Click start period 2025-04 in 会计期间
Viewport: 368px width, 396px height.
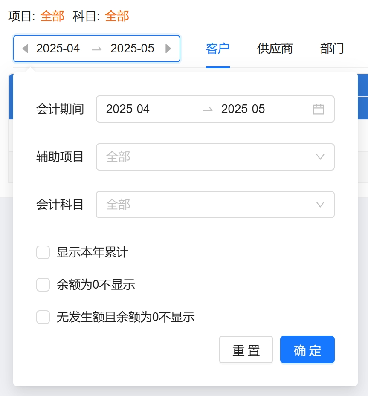(128, 109)
